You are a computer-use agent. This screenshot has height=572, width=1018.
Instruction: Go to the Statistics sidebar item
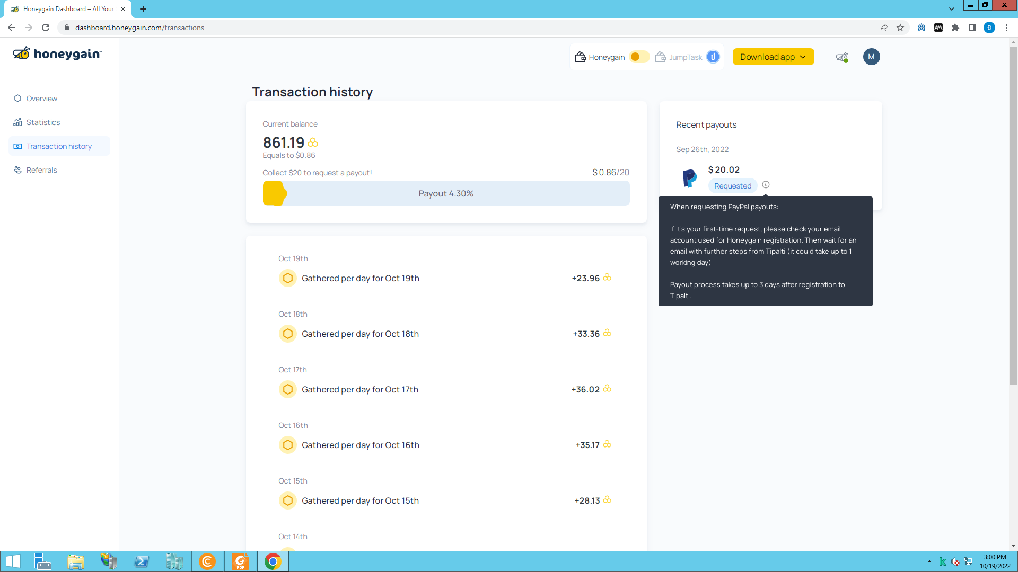click(x=43, y=122)
